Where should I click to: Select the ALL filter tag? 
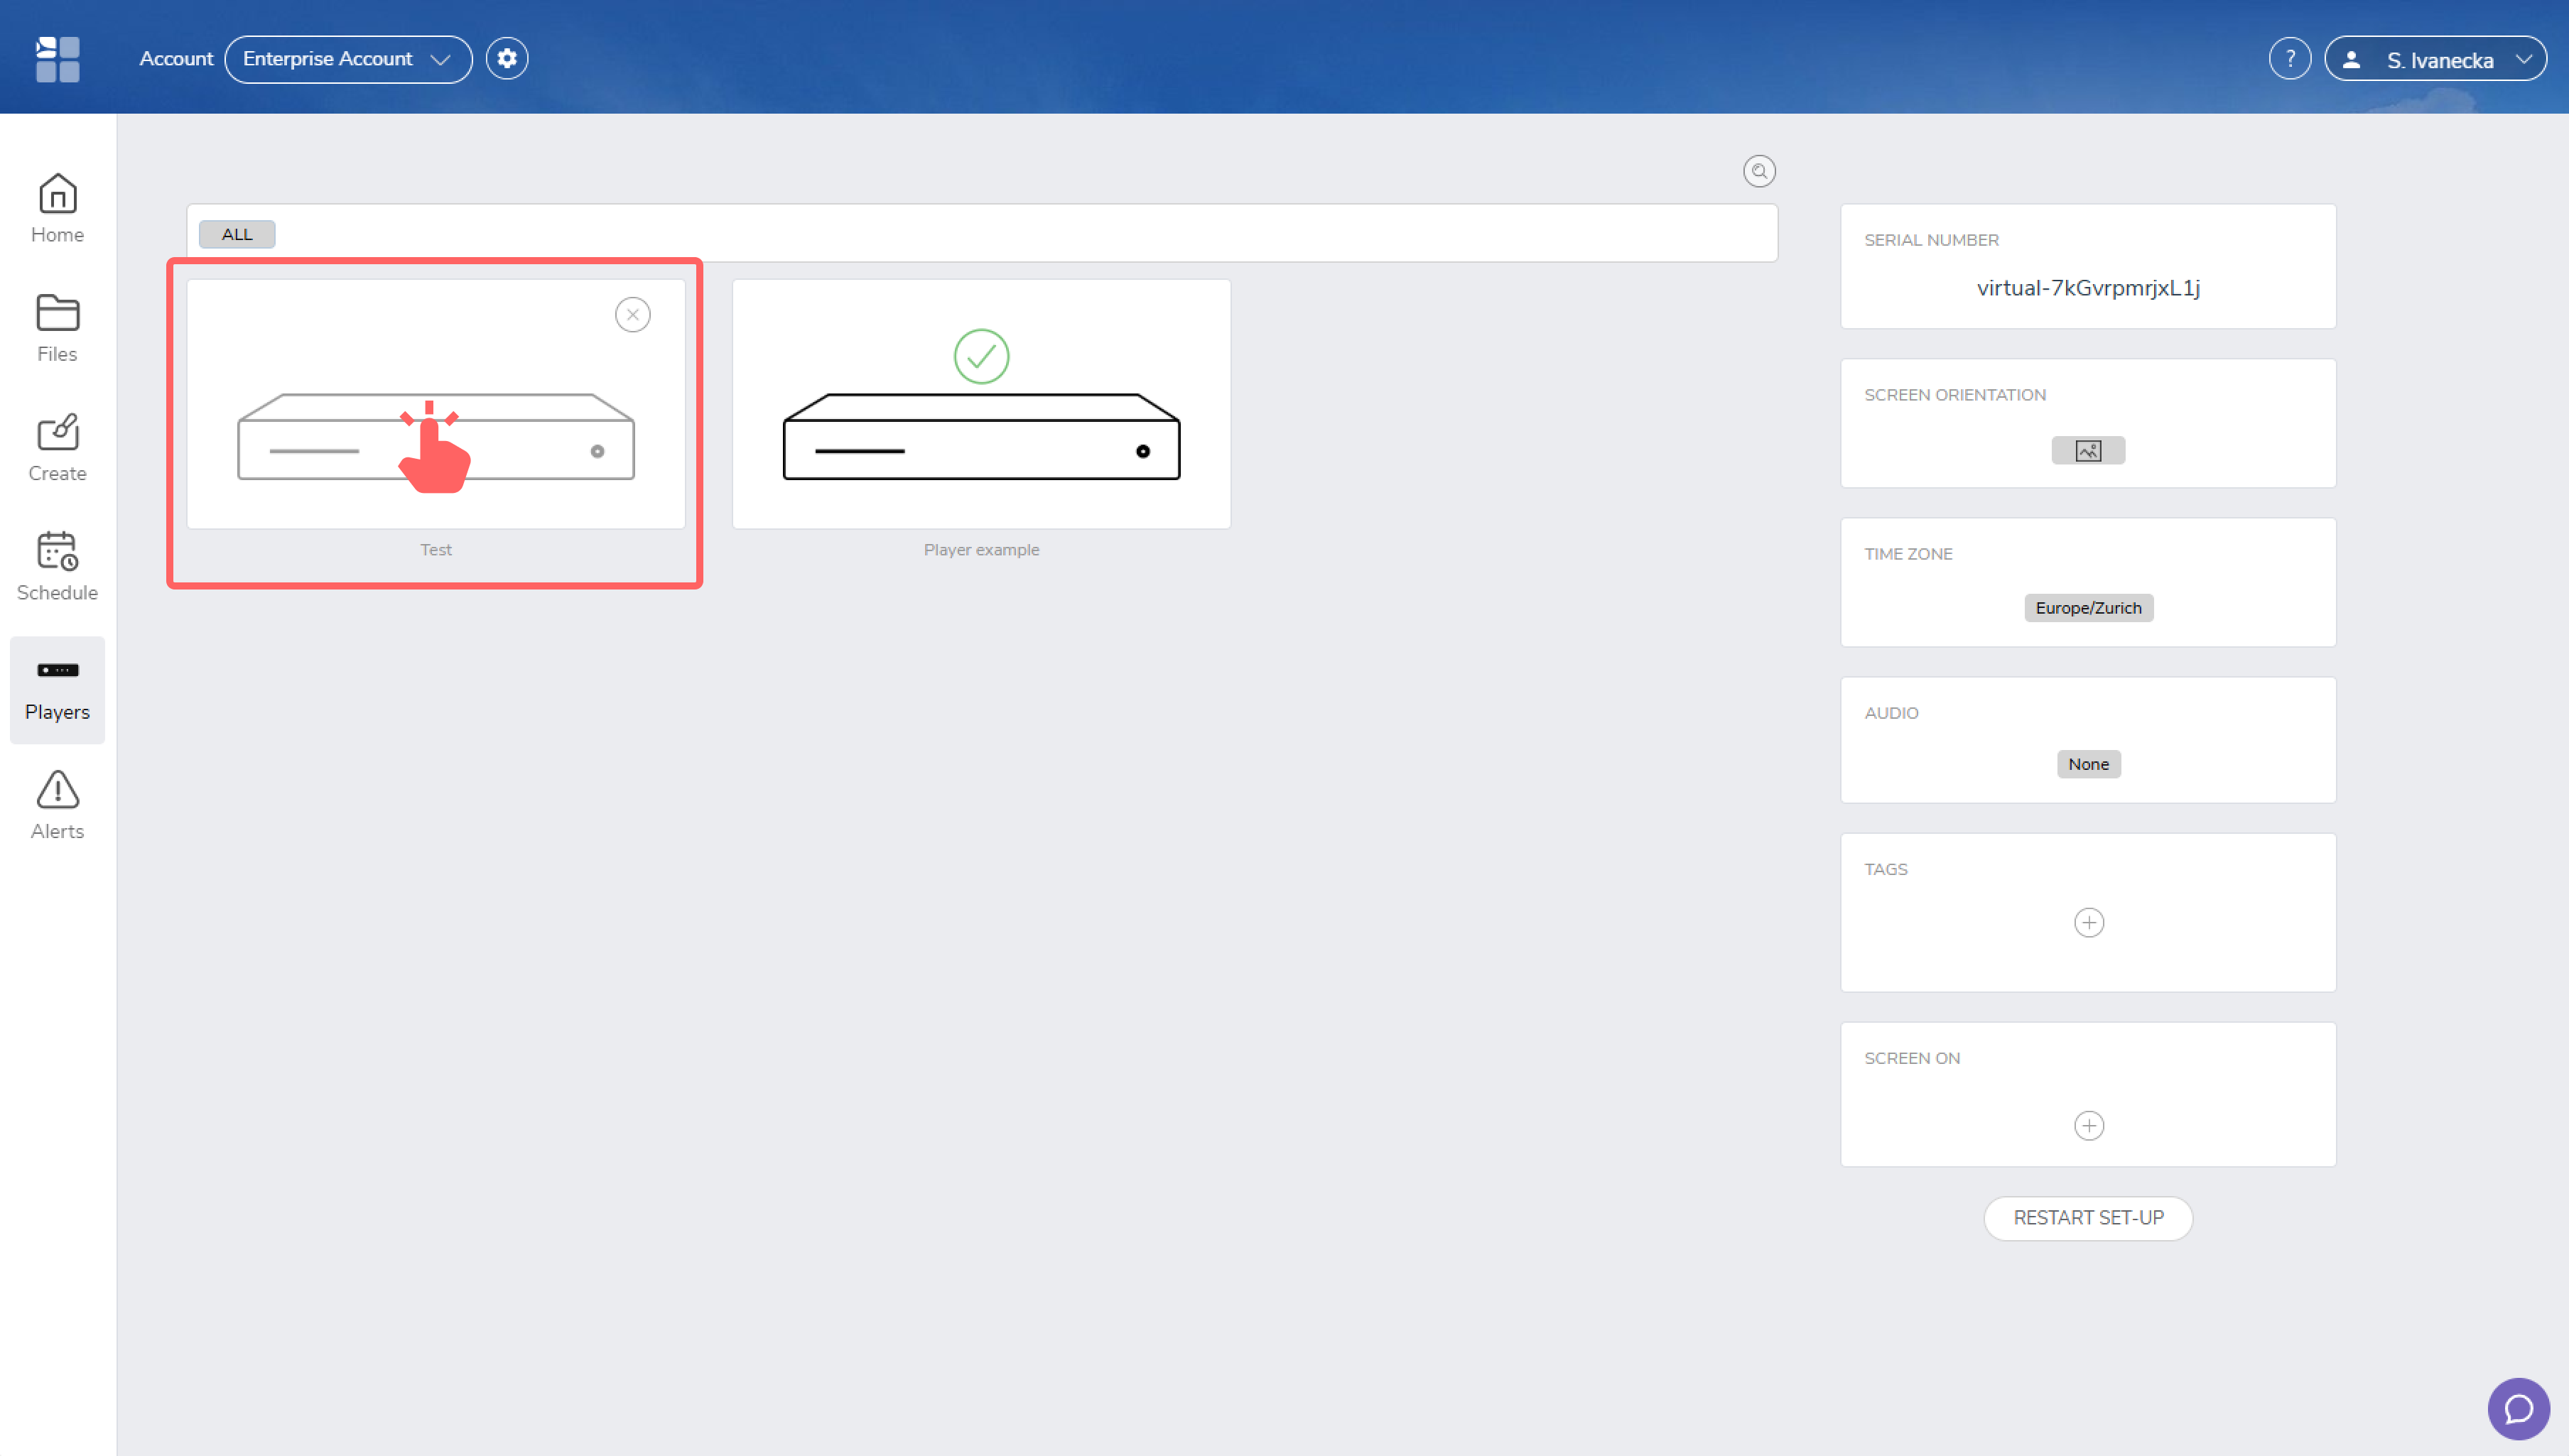pos(237,234)
